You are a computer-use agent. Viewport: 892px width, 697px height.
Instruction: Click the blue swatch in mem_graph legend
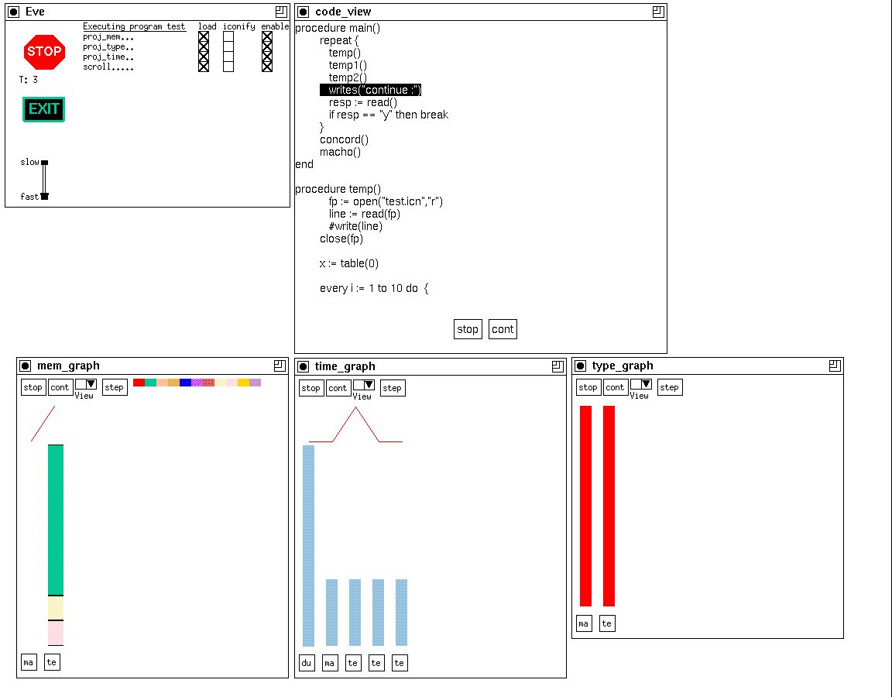click(x=185, y=383)
